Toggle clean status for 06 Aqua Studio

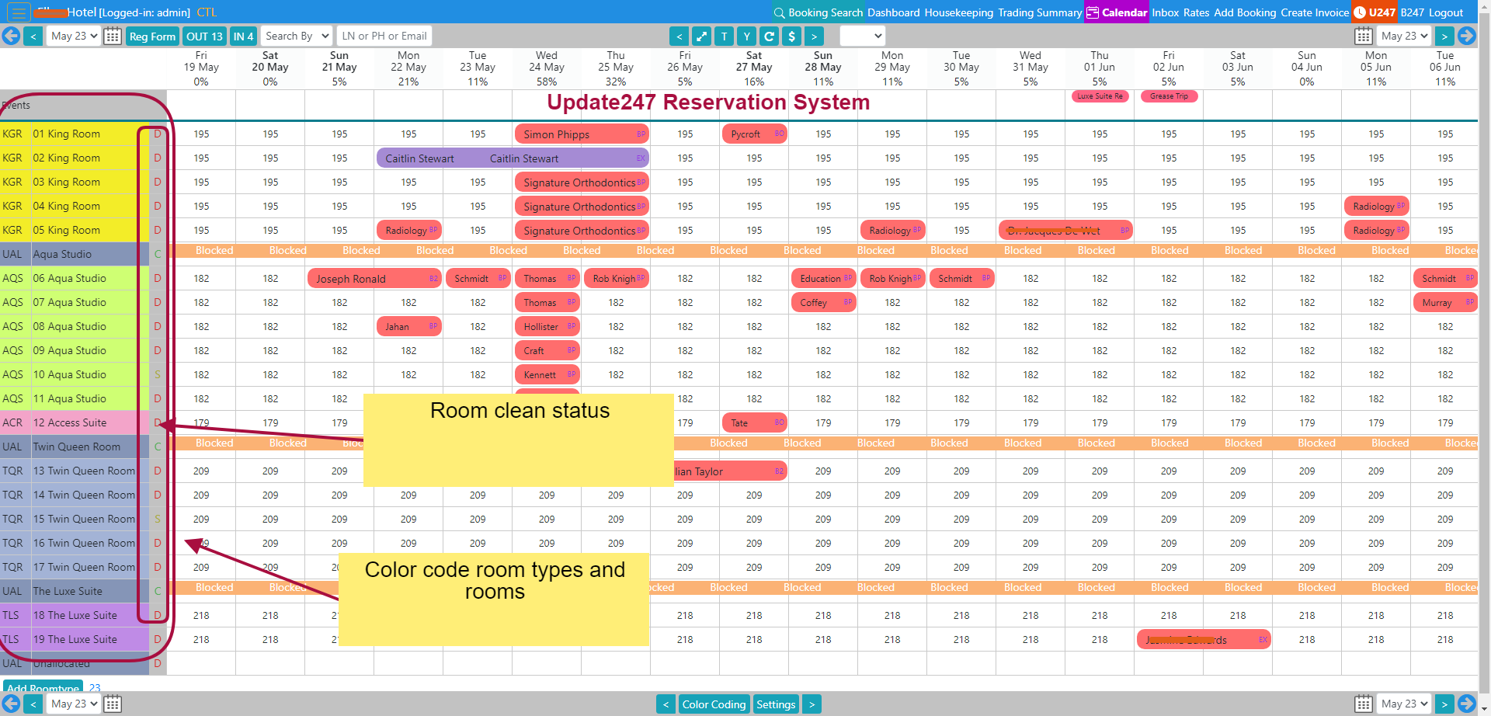(158, 278)
